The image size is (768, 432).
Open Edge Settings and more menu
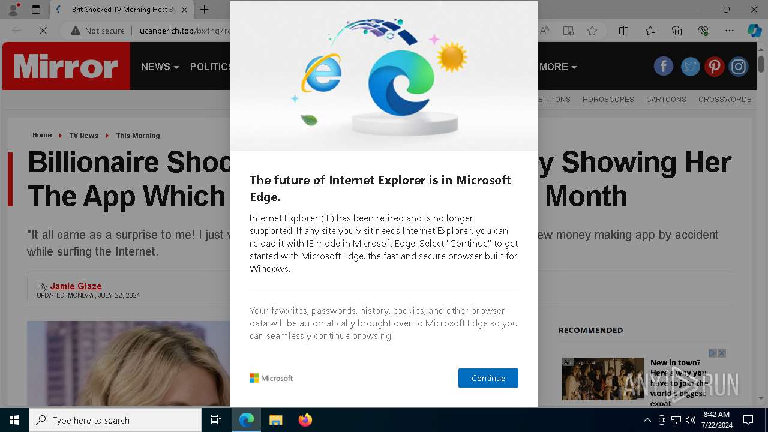point(730,31)
